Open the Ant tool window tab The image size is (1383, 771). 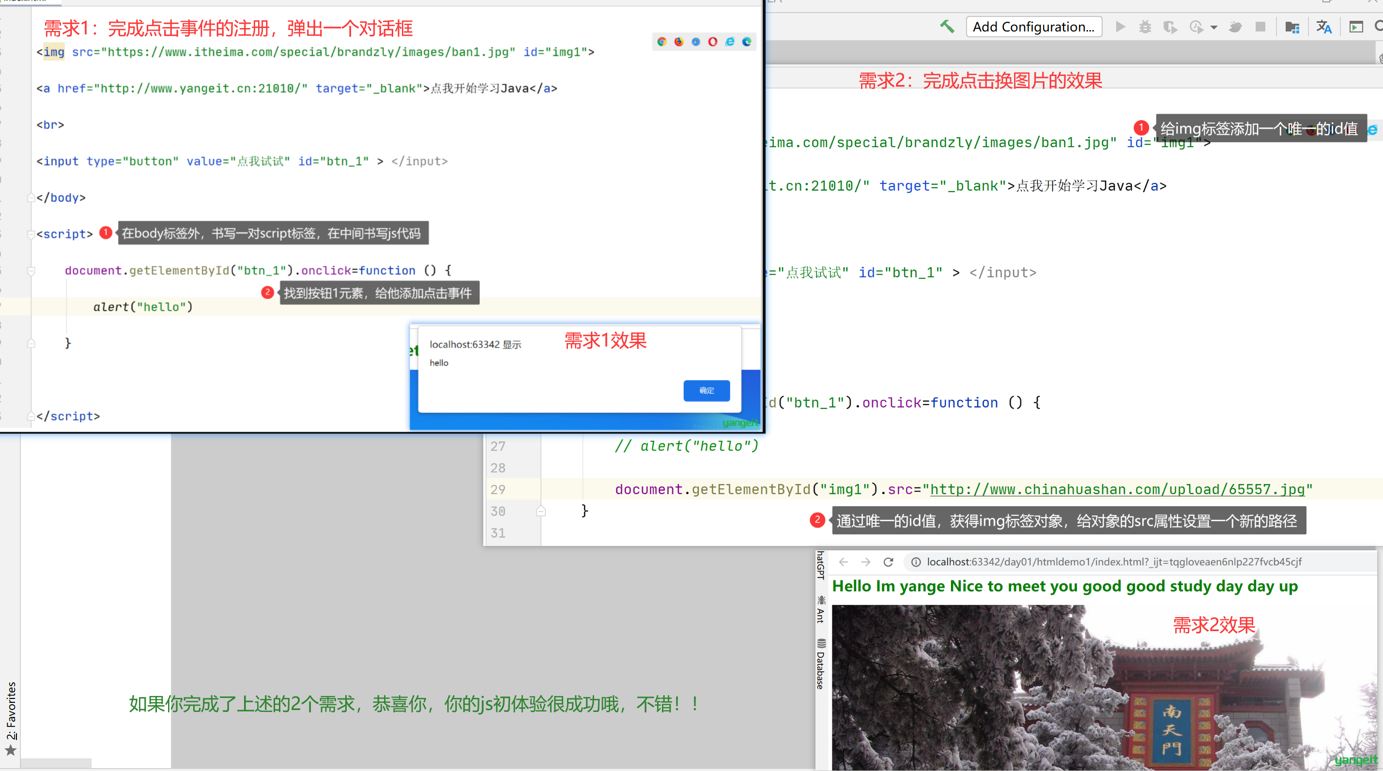(x=820, y=608)
